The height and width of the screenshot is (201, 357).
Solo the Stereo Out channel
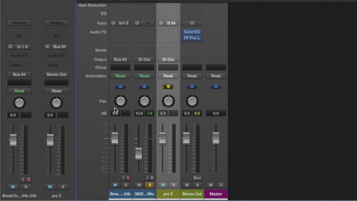[x=197, y=185]
